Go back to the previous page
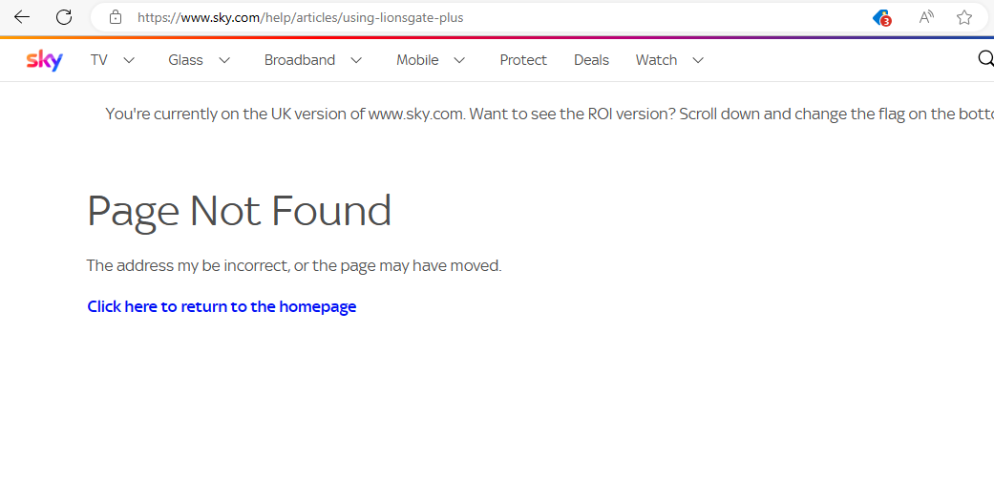994x479 pixels. click(x=22, y=17)
